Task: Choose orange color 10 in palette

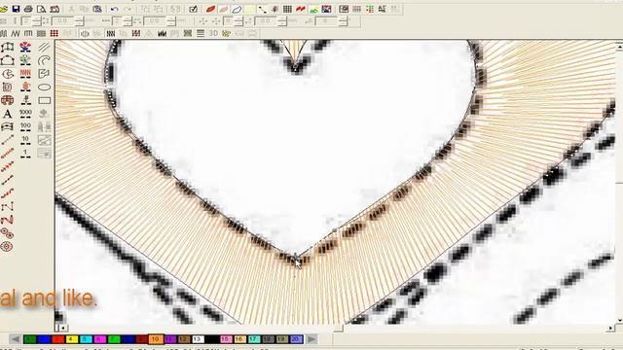Action: (x=156, y=339)
